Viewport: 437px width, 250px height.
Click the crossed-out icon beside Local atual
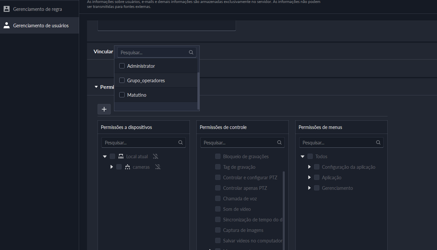click(x=156, y=157)
